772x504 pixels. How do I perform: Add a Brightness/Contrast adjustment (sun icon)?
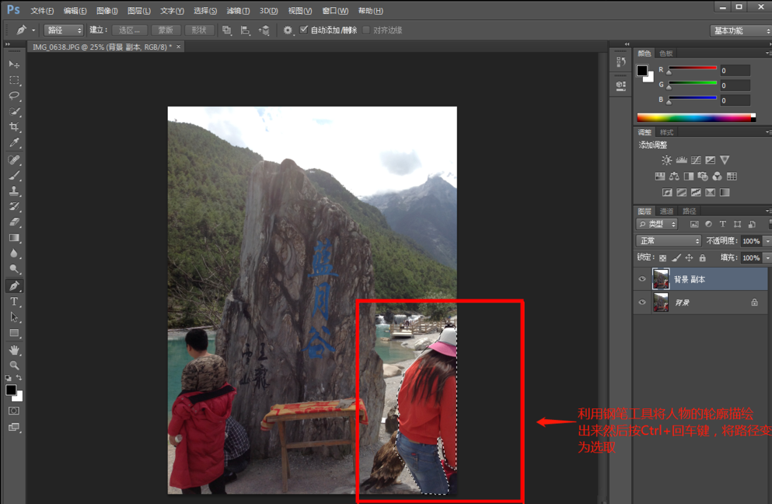[x=666, y=160]
